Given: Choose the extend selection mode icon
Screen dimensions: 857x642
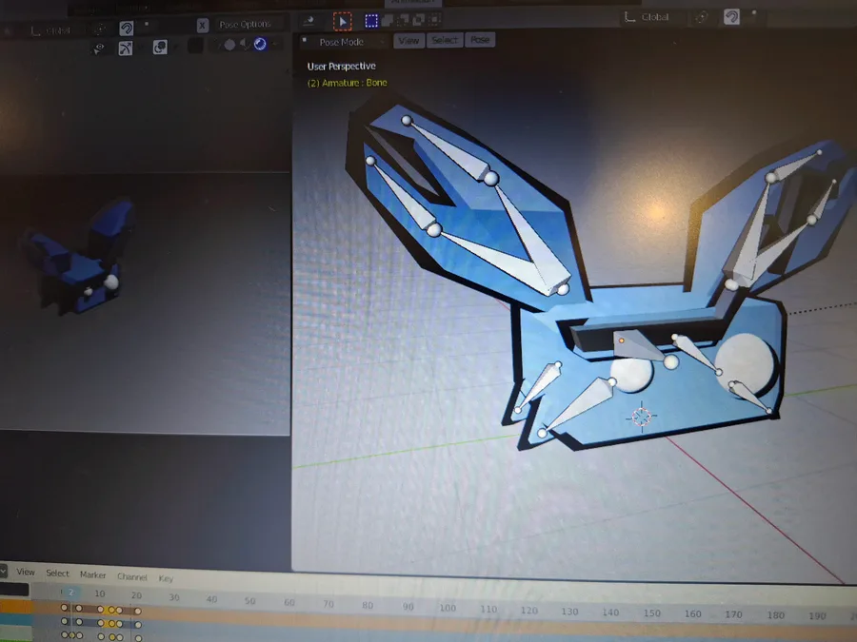Looking at the screenshot, I should (x=388, y=21).
